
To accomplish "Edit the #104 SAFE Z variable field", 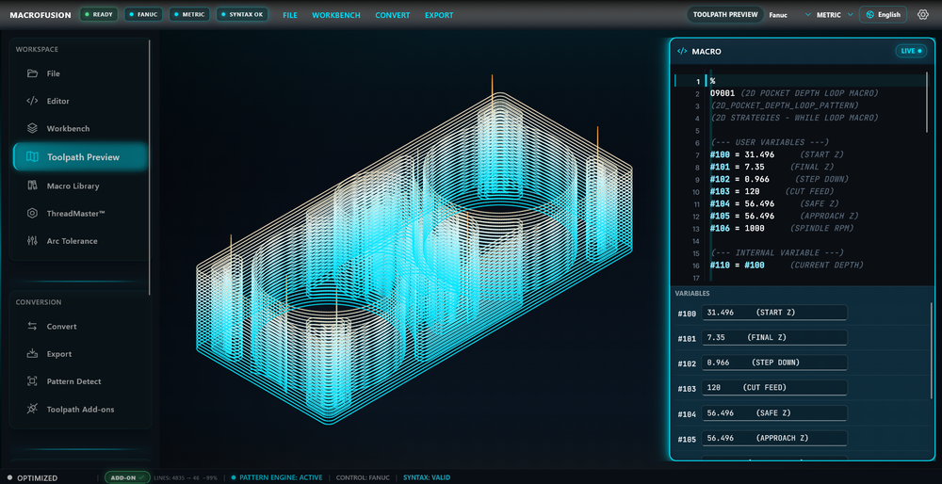I will [775, 413].
